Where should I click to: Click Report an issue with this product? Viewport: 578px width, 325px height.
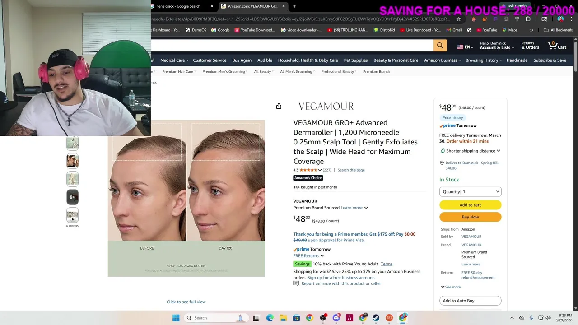341,283
